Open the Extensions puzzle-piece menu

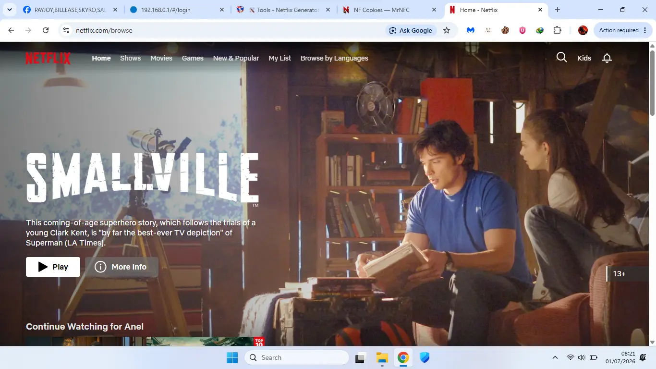coord(557,30)
